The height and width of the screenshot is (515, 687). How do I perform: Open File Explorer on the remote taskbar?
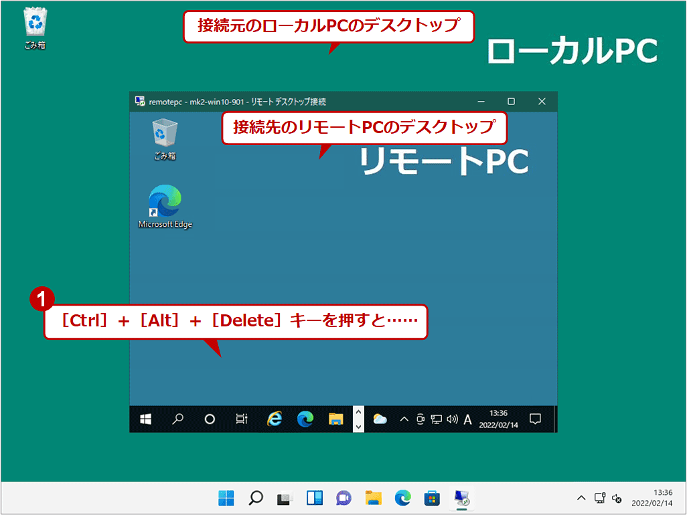[336, 418]
